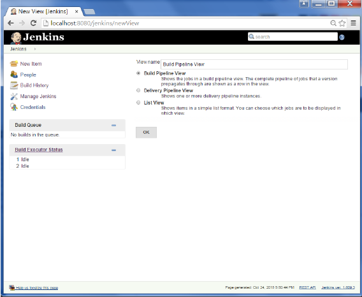Click the browser forward arrow
Viewport: 362px width, 297px height.
22,23
